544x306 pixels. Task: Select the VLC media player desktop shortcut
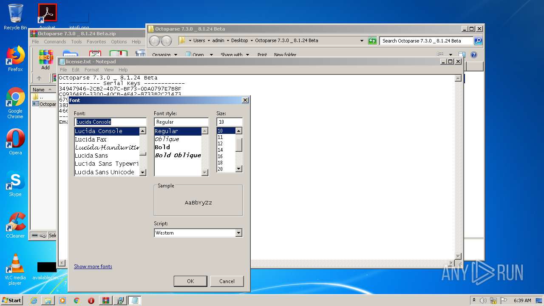(x=15, y=269)
